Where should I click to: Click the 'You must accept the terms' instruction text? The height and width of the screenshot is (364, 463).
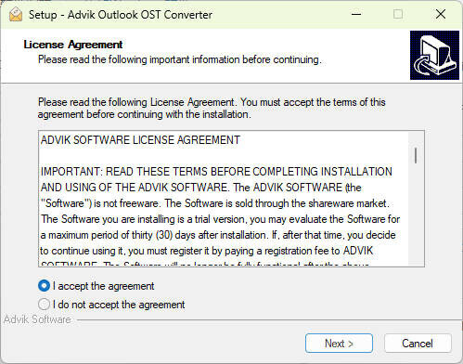[313, 102]
